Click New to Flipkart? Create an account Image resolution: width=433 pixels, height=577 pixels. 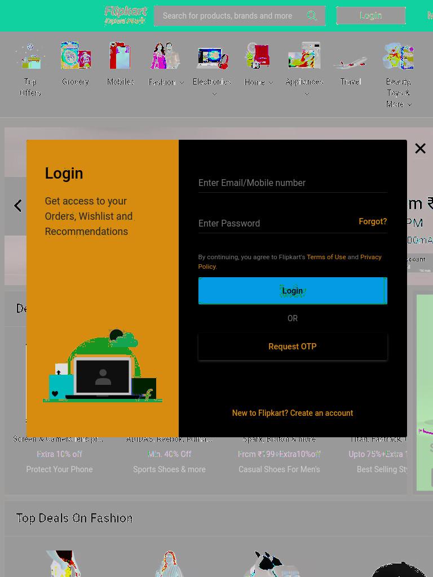point(293,413)
